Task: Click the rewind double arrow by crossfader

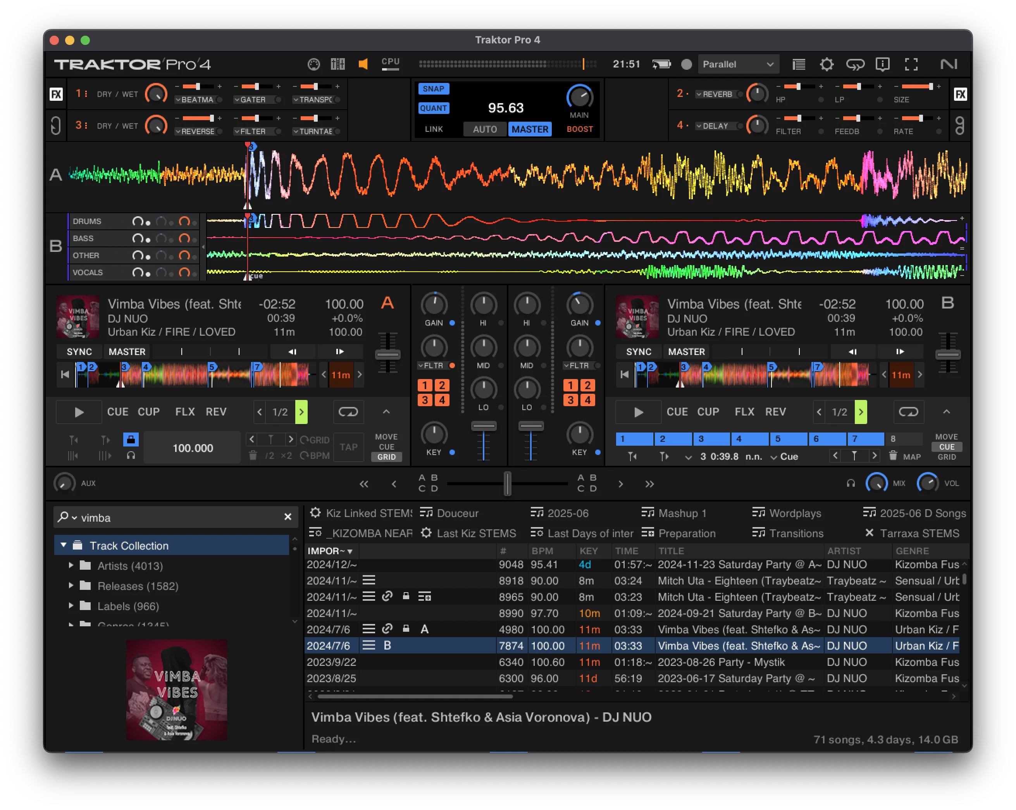Action: pos(364,484)
